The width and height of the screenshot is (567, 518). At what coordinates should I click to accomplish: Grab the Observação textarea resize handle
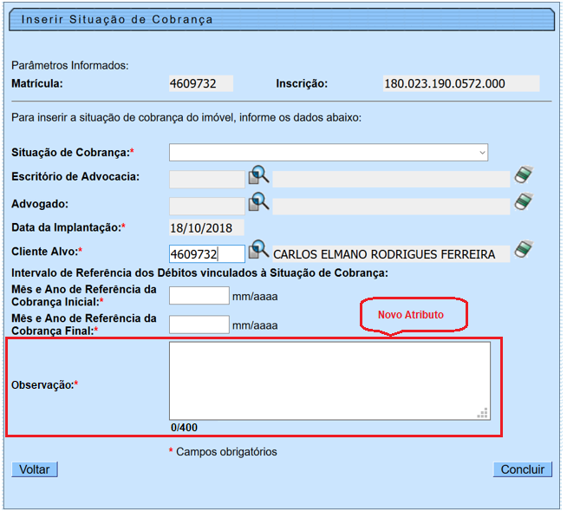pyautogui.click(x=484, y=413)
